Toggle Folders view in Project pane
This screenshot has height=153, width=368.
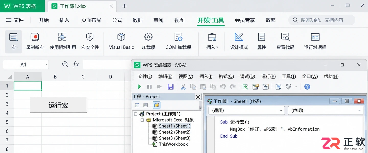click(157, 105)
